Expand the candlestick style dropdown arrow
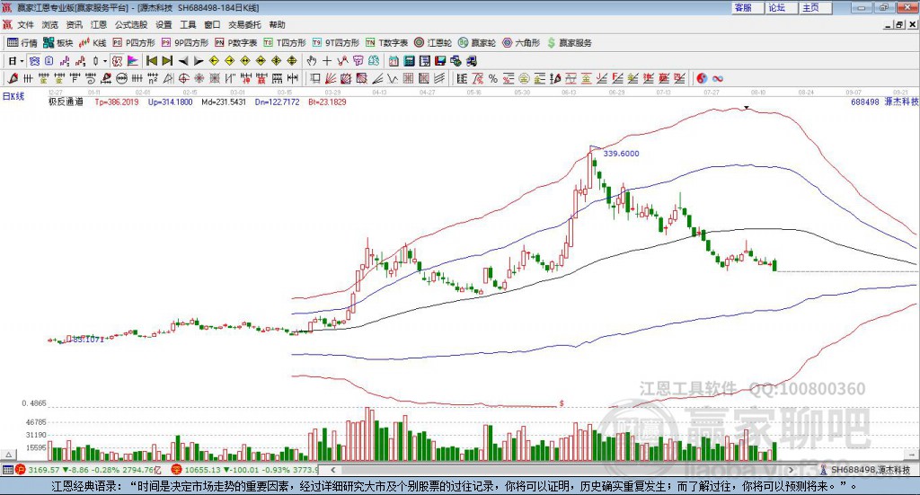 click(x=105, y=60)
